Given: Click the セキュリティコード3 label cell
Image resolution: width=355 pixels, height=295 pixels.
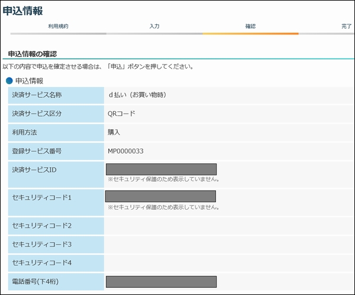Looking at the screenshot, I should coord(56,245).
